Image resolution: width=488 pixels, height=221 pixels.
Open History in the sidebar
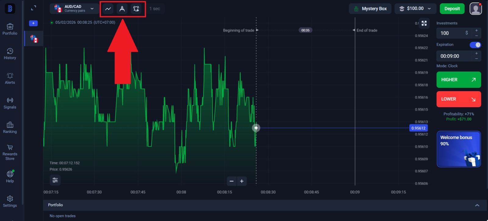(x=10, y=54)
